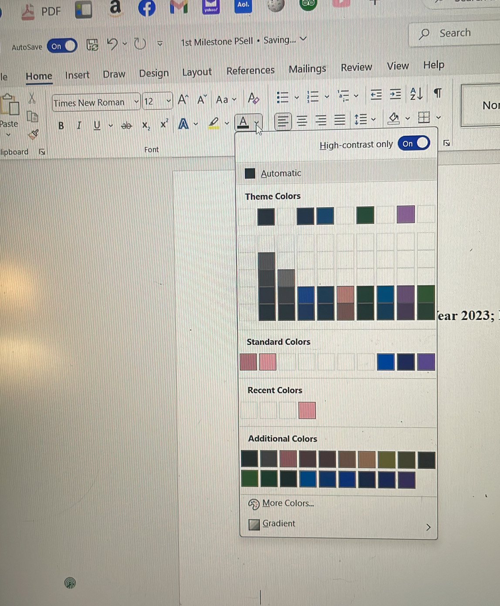Select Automatic font color
500x606 pixels.
[x=280, y=173]
